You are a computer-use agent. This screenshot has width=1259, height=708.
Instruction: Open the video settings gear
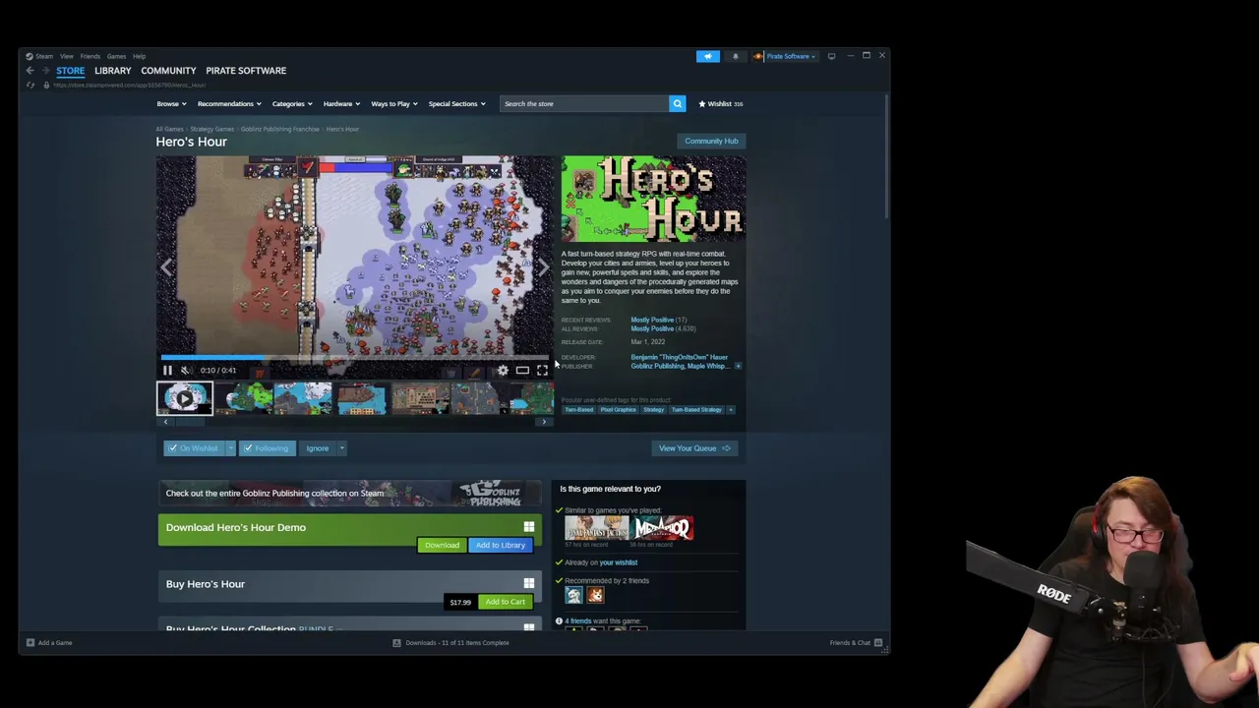(x=503, y=371)
